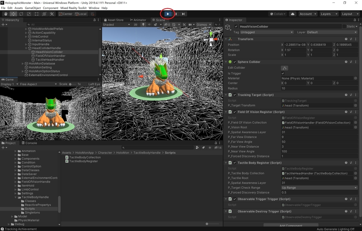This screenshot has width=362, height=231.
Task: Select FieldOfVisionHandler in Hierarchy
Action: [x=50, y=56]
